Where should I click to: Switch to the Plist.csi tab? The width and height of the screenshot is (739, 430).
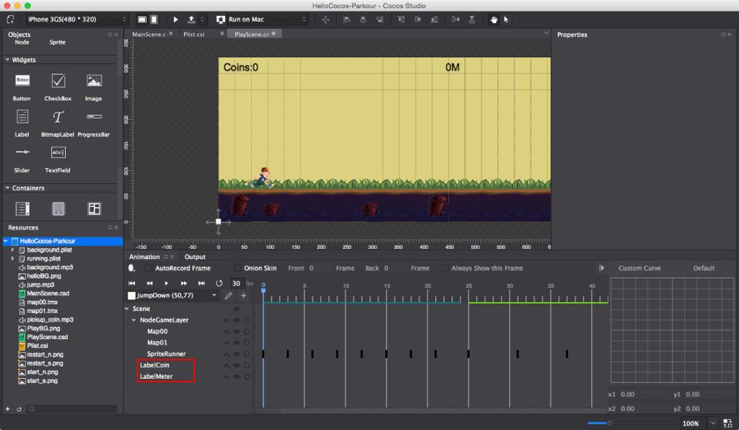(193, 35)
